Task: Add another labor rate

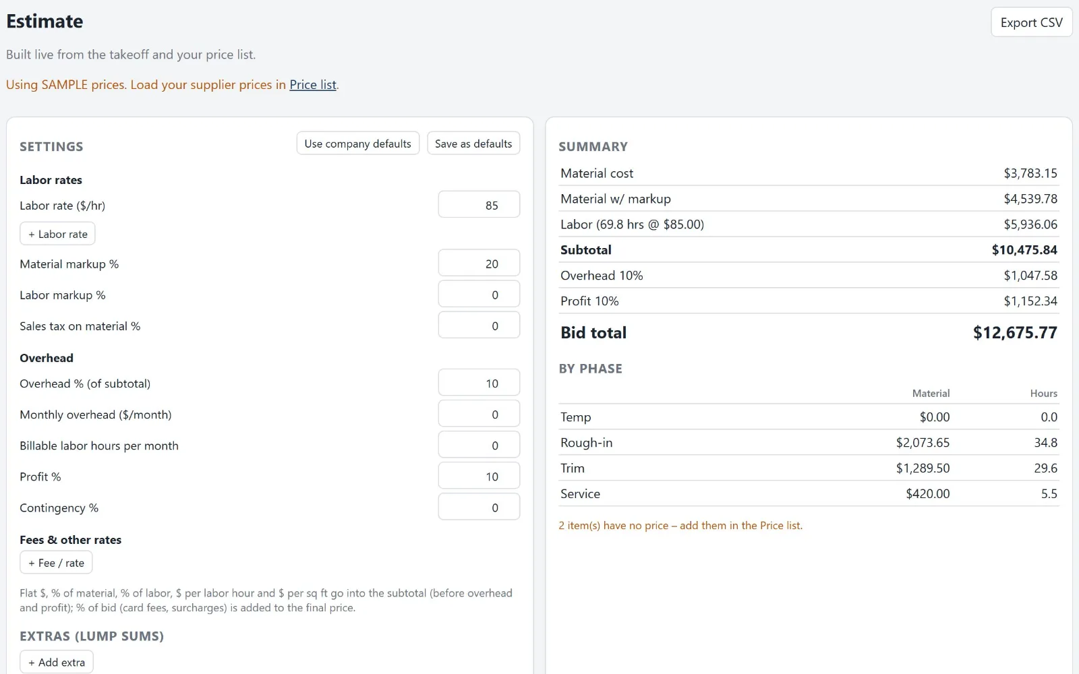Action: 57,234
